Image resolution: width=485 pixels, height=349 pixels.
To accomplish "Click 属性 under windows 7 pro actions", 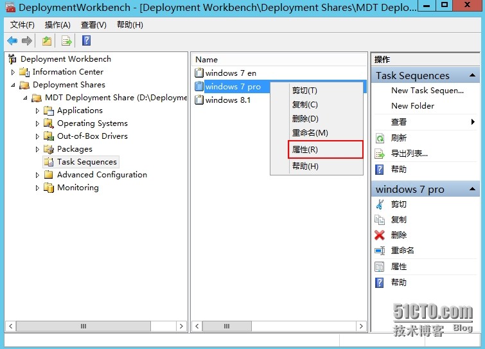I will 399,266.
